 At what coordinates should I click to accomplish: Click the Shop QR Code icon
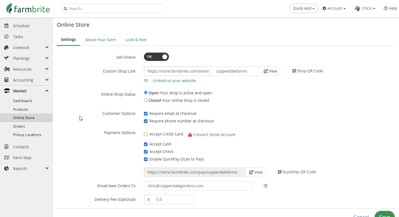[294, 71]
